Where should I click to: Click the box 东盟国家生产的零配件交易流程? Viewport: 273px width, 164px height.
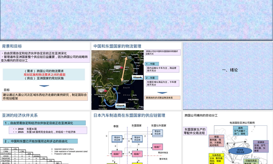tap(195, 131)
